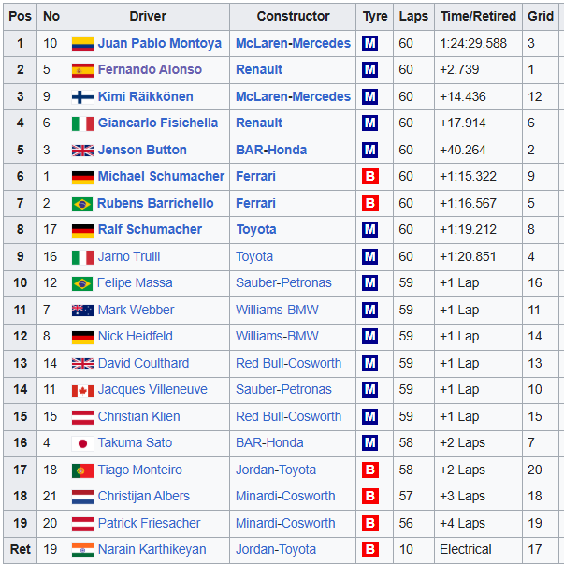Click the Dutch flag beside Christijan Albers
Viewport: 564px width, 564px height.
coord(82,497)
